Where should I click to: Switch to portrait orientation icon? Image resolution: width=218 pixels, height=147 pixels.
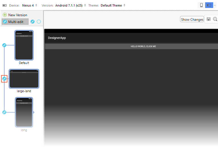coord(201,5)
